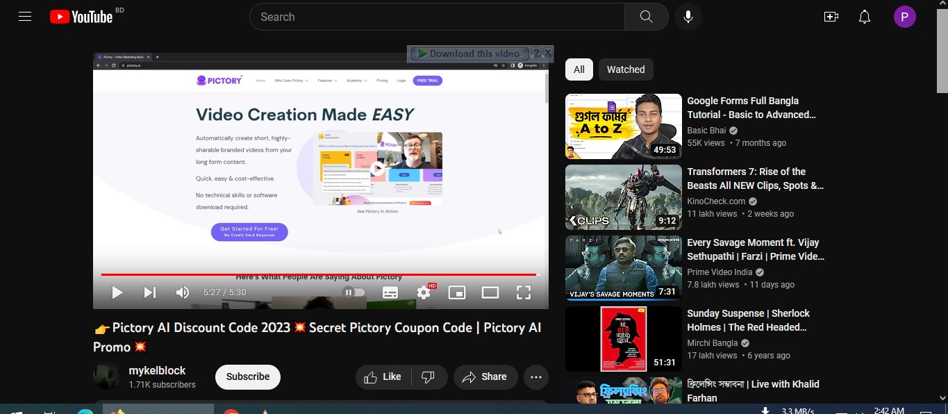The image size is (948, 414).
Task: Open help on the download overlay
Action: pyautogui.click(x=535, y=53)
